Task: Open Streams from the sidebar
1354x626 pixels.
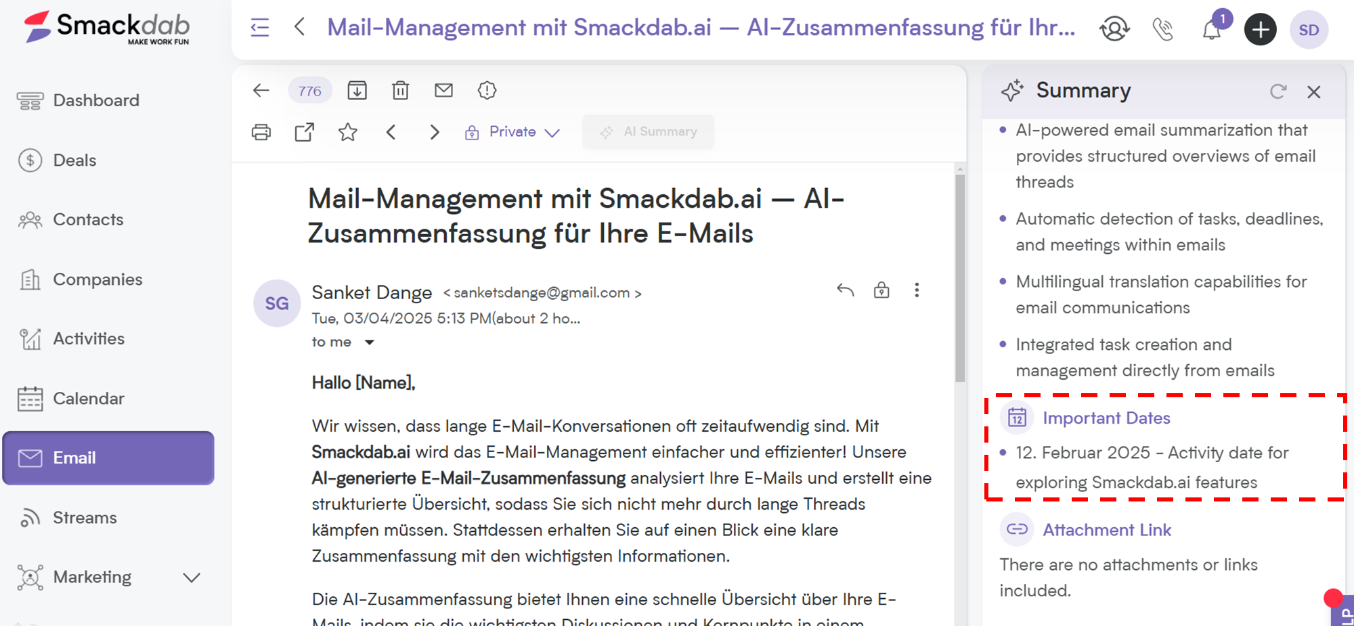Action: 68,518
